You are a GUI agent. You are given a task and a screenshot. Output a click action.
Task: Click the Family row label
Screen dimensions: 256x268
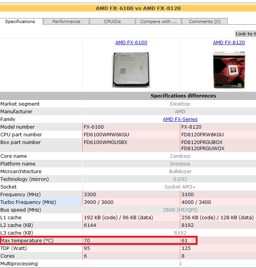pyautogui.click(x=8, y=119)
